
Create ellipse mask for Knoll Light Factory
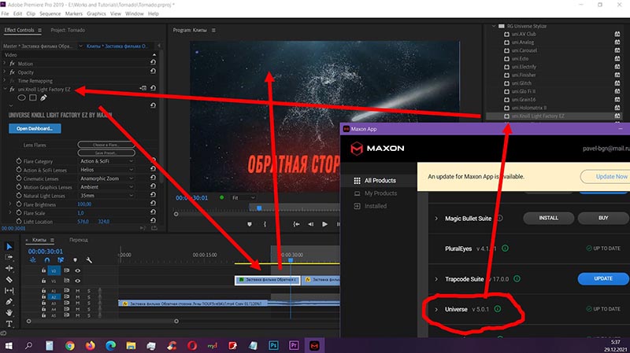tap(22, 97)
